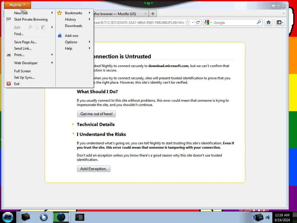Image resolution: width=297 pixels, height=223 pixels.
Task: Click the cut scissors icon in Edit row
Action: tap(30, 27)
